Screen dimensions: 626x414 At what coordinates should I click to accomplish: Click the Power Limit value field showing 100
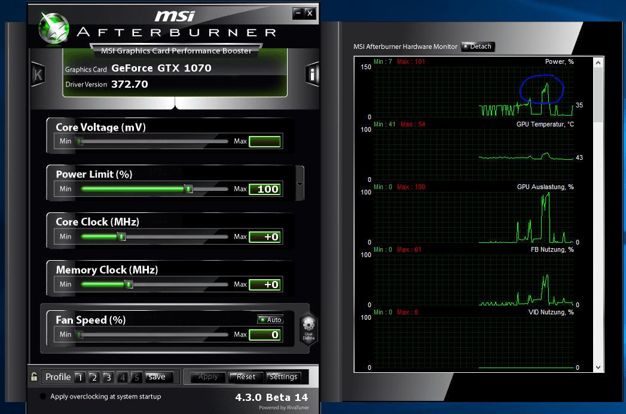click(265, 189)
